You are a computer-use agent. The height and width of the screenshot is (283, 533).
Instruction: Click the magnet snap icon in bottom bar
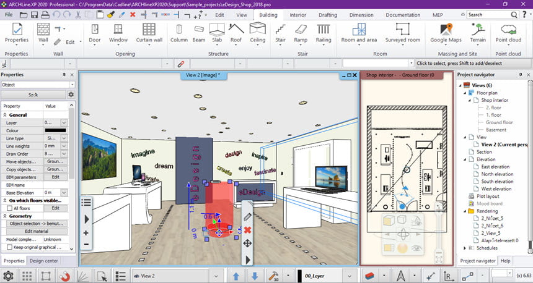pyautogui.click(x=64, y=276)
